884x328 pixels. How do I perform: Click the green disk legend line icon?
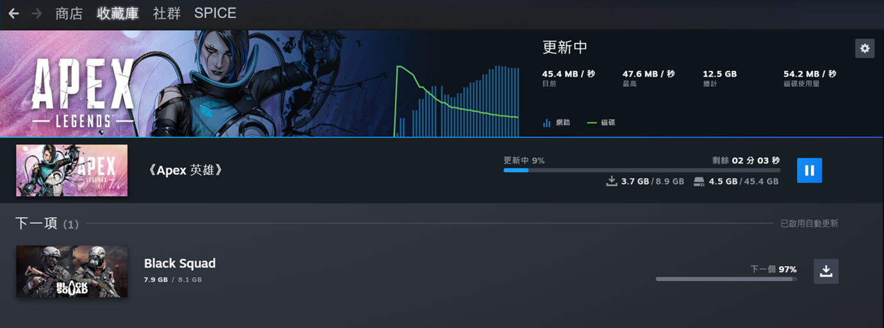[591, 123]
